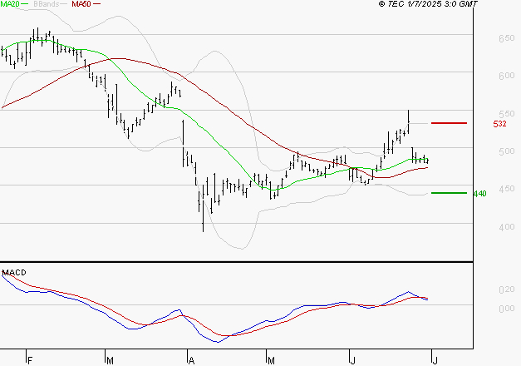This screenshot has width=521, height=366.
Task: Click the second M month label (May)
Action: click(x=271, y=361)
